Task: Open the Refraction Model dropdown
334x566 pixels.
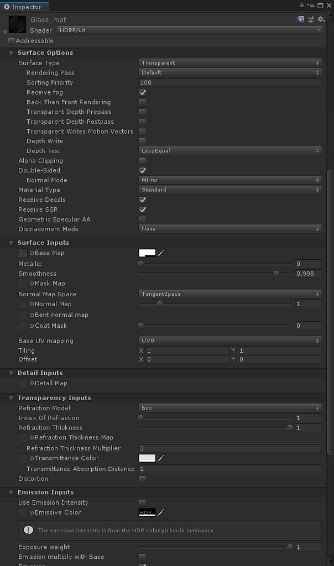Action: pos(230,408)
